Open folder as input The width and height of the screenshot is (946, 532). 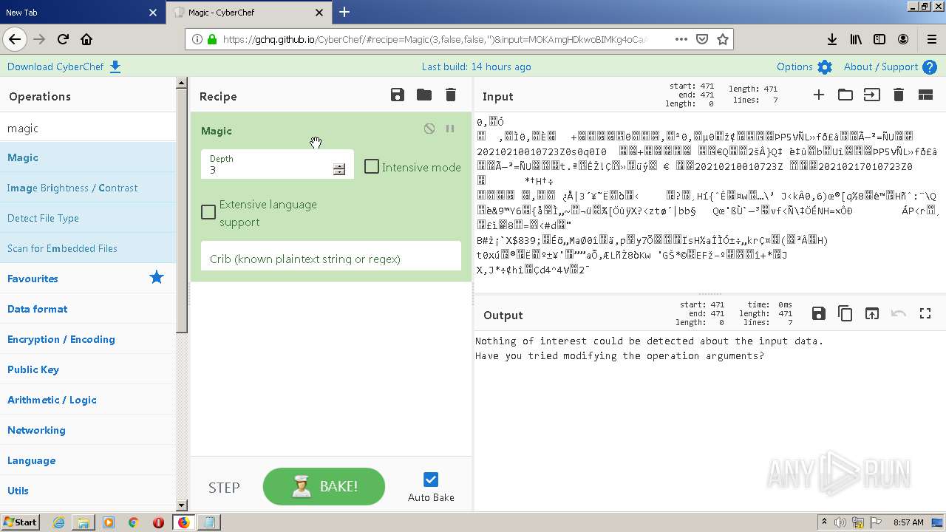pyautogui.click(x=845, y=95)
